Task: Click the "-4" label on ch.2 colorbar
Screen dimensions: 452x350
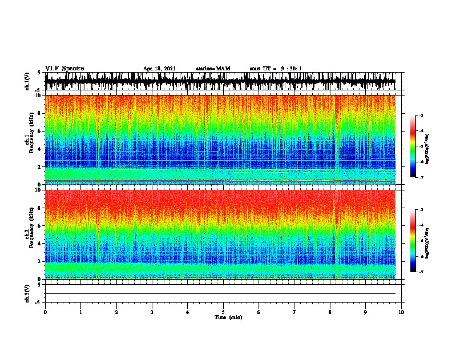Action: [x=421, y=225]
